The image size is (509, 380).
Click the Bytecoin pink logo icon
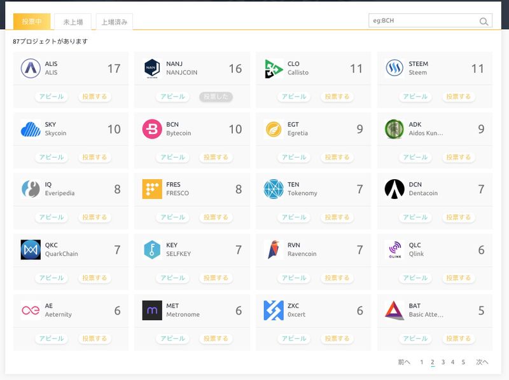click(x=152, y=129)
